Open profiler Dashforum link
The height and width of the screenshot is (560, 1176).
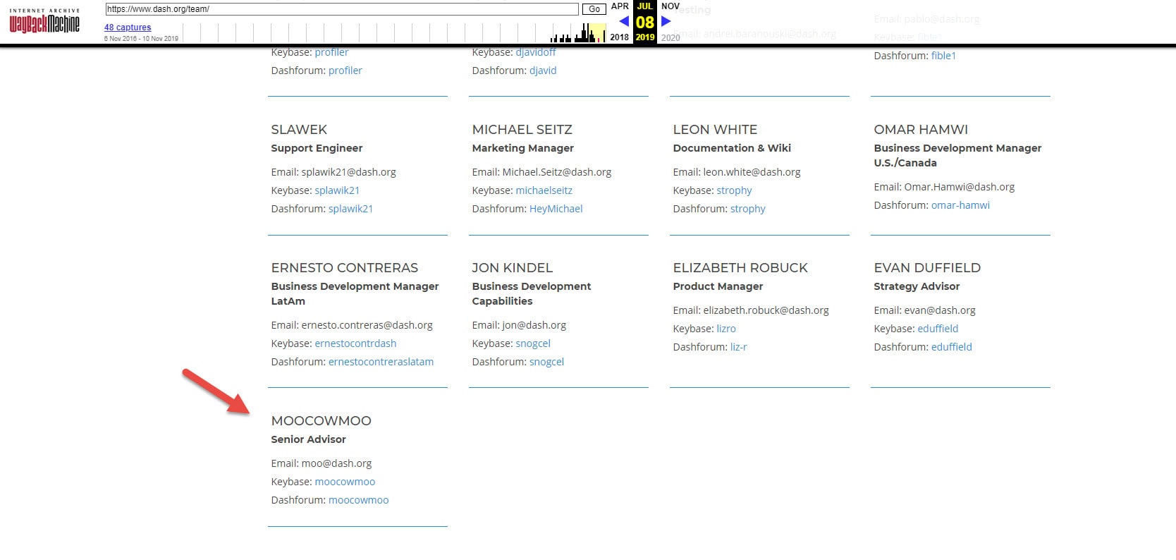click(x=345, y=71)
